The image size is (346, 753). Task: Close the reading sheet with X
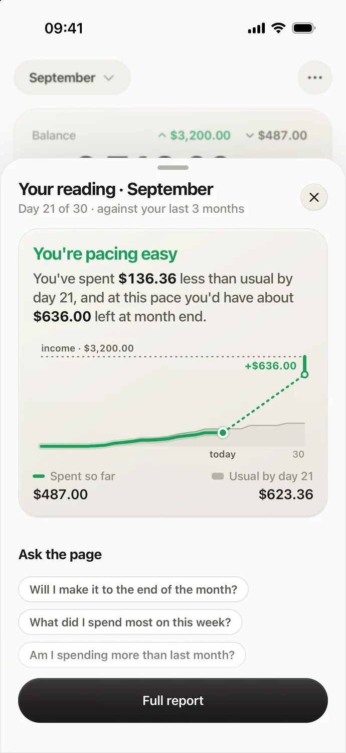click(x=314, y=197)
